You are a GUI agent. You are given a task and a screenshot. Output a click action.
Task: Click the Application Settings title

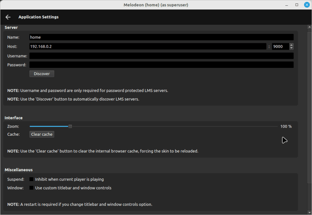(x=38, y=17)
